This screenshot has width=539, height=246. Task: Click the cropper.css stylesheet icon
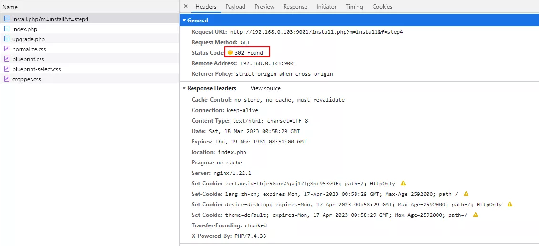pyautogui.click(x=7, y=79)
